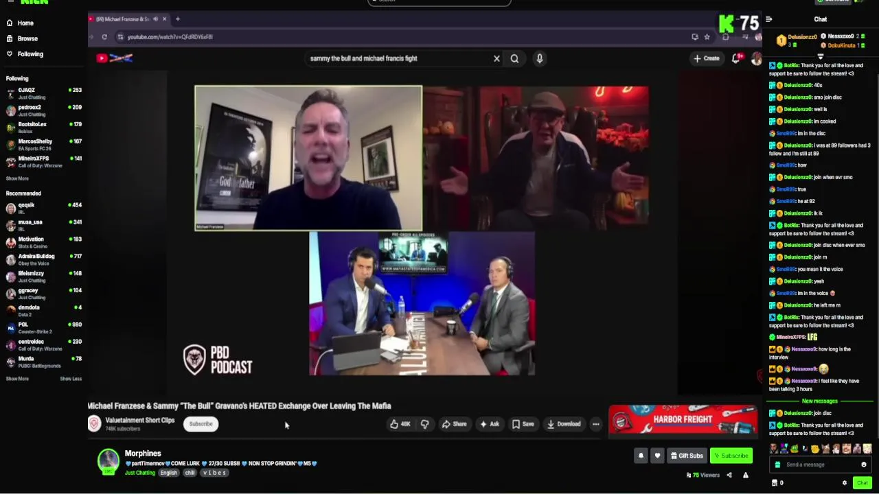
Task: Bookmark page with star icon
Action: (x=707, y=37)
